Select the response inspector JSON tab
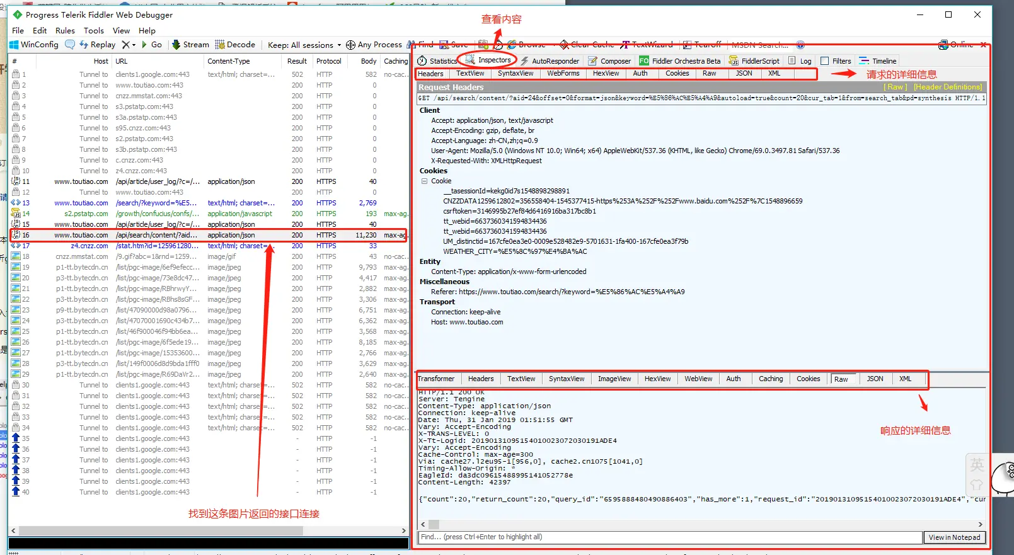Viewport: 1014px width, 555px height. (875, 379)
